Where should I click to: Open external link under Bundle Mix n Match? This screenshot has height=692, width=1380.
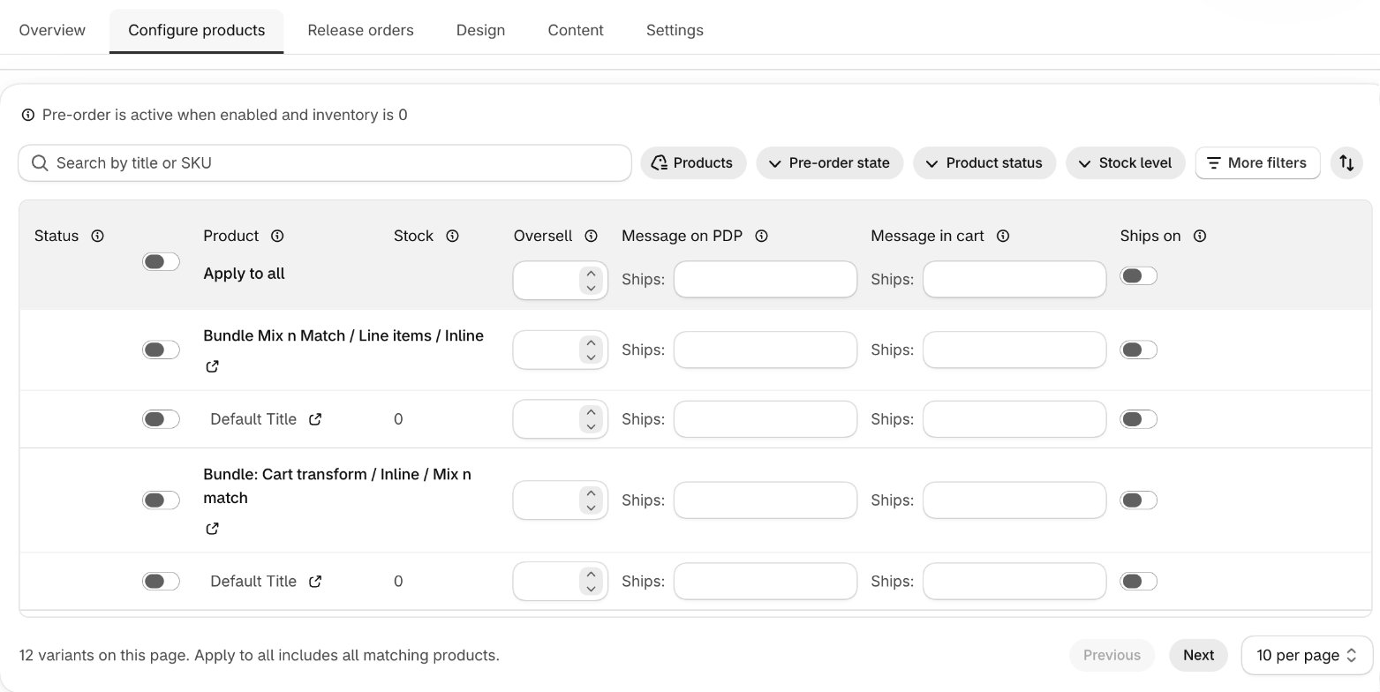pos(212,366)
